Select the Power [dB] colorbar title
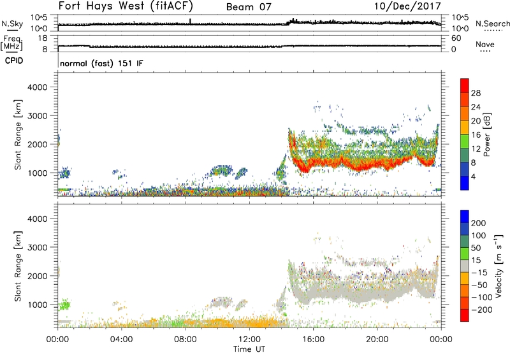Viewport: 510px width, 353px height. (x=486, y=134)
